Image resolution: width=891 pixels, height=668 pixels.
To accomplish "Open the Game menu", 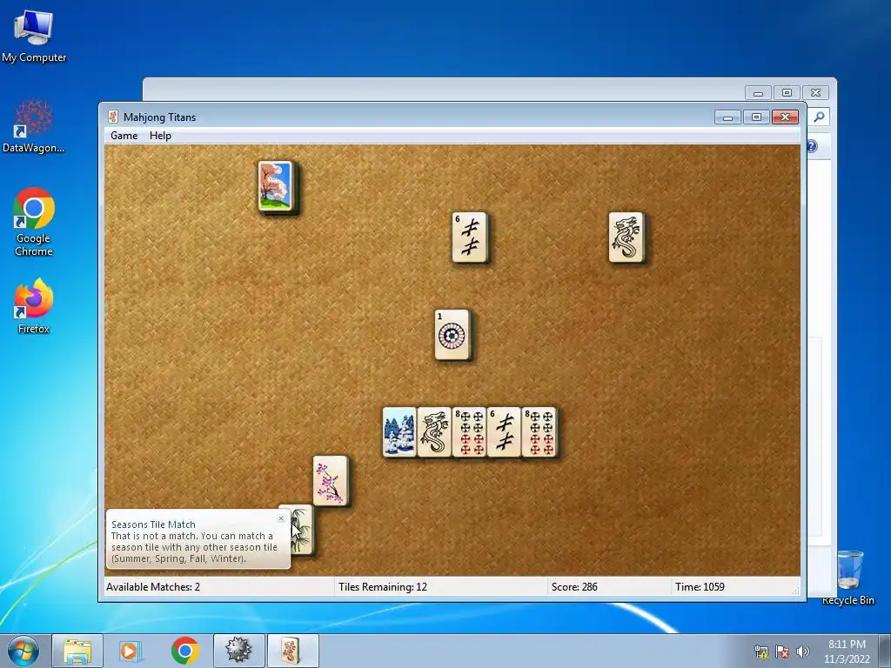I will click(124, 136).
